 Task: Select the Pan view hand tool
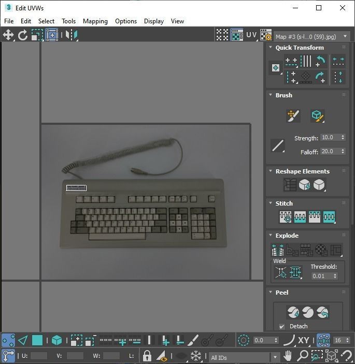click(288, 356)
